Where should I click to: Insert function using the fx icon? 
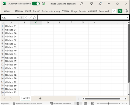point(35,17)
